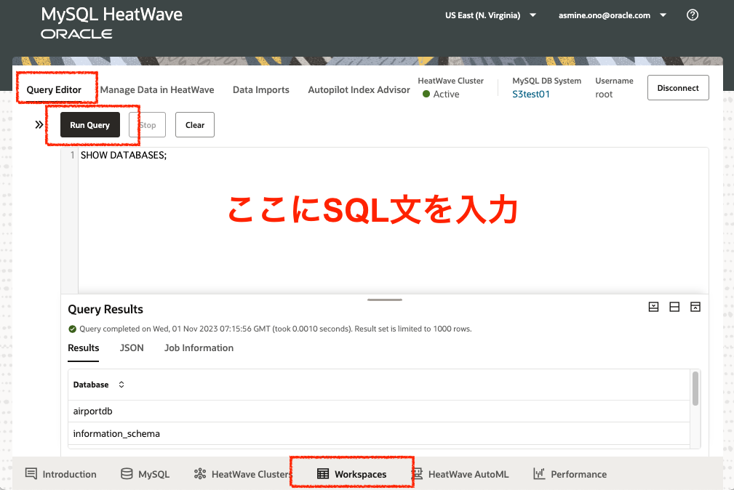734x490 pixels.
Task: Click the MySQL database icon
Action: pos(127,473)
